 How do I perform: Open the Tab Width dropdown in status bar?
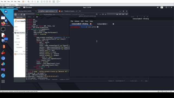120,81
